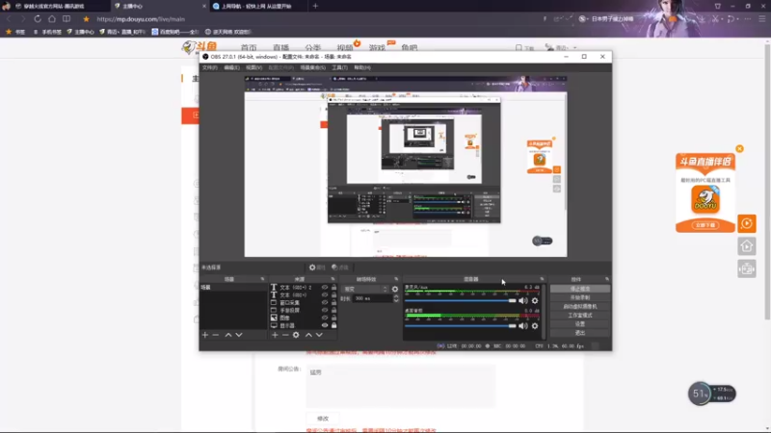The width and height of the screenshot is (771, 433).
Task: Click the desktop audio volume slider
Action: click(461, 326)
